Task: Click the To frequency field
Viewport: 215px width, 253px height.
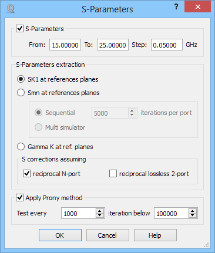Action: pos(113,45)
